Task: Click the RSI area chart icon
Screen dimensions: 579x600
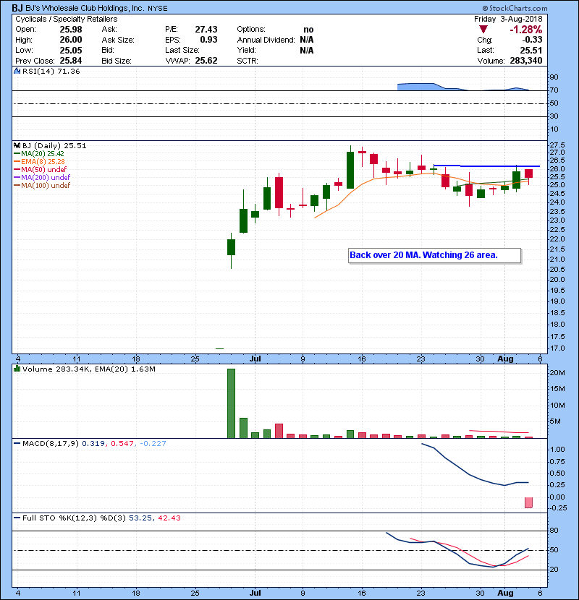Action: point(17,71)
